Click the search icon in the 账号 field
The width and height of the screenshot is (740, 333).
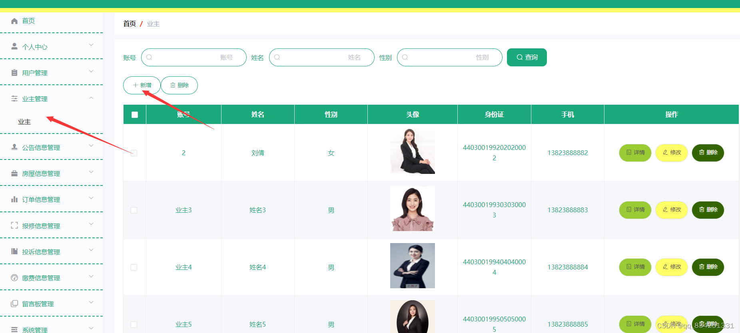149,57
